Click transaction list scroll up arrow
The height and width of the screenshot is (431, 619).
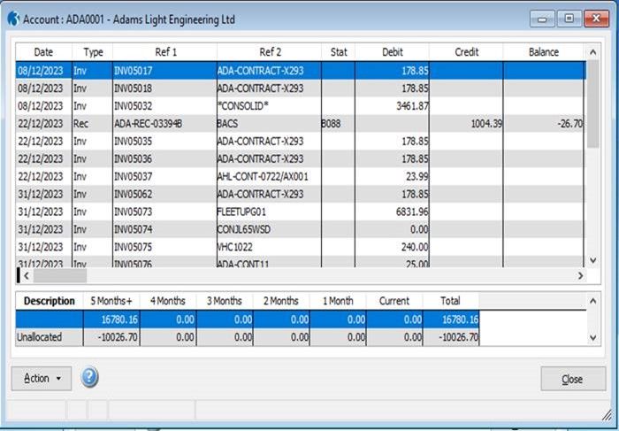[592, 52]
